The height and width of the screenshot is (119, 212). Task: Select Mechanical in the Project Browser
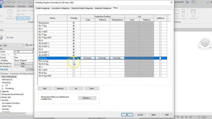coord(7,80)
